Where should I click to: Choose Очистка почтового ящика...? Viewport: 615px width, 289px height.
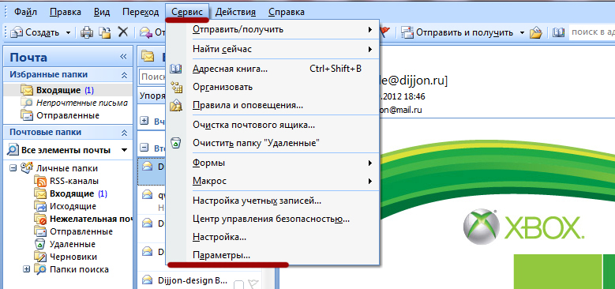272,125
